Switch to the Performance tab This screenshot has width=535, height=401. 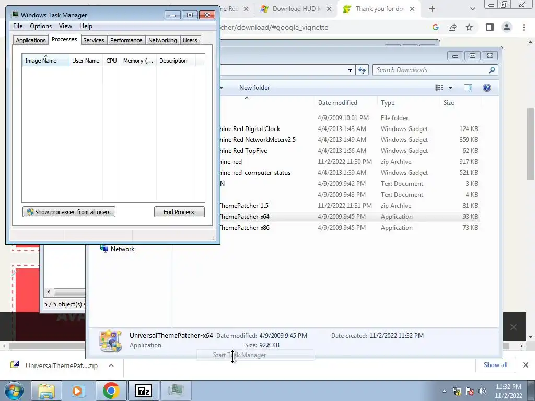click(x=126, y=40)
